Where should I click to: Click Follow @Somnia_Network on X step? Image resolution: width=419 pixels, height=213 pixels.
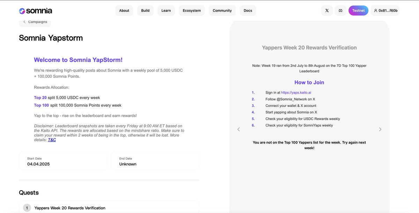[x=290, y=99]
